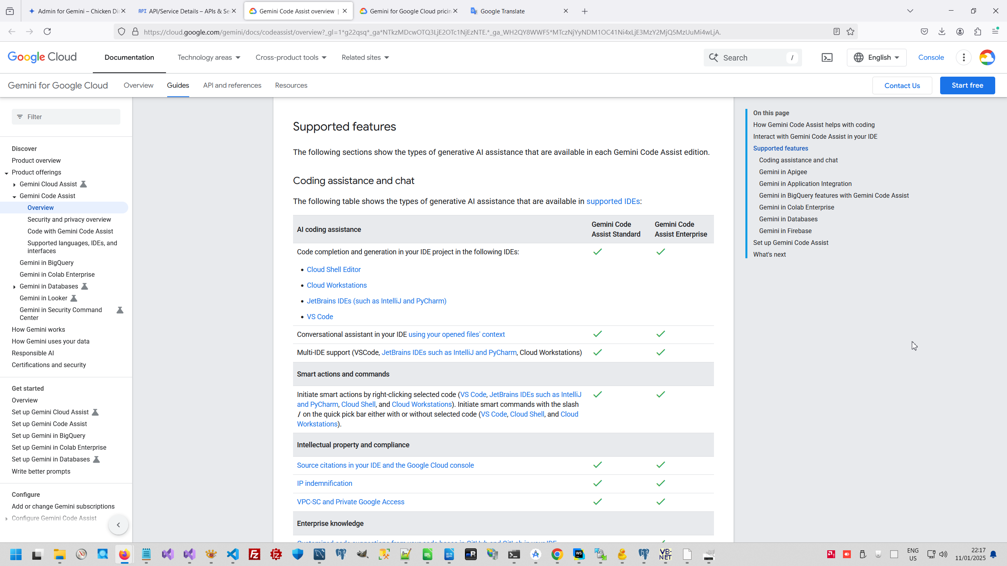Open the Cloud Shell Editor link
Viewport: 1007px width, 566px height.
pos(334,270)
